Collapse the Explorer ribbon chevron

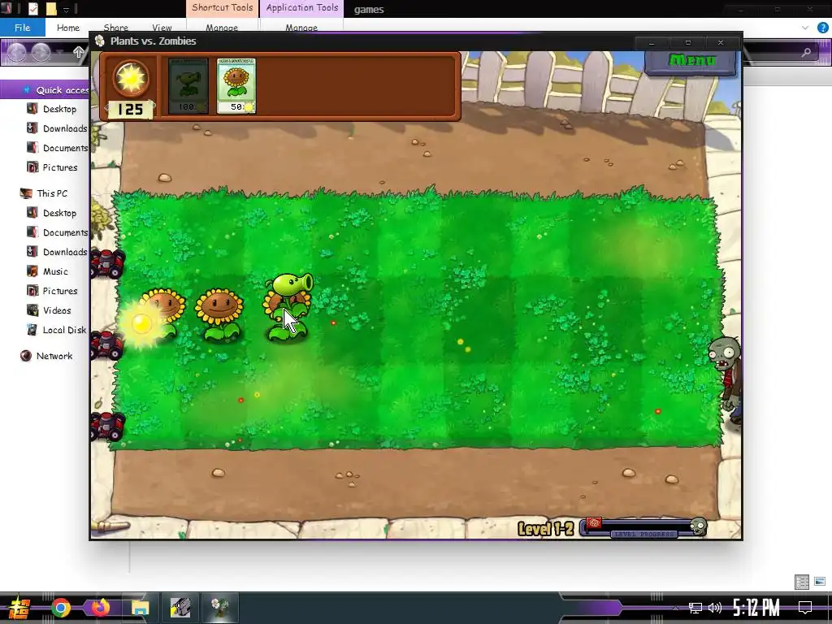pyautogui.click(x=805, y=28)
